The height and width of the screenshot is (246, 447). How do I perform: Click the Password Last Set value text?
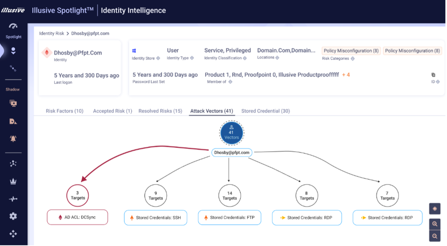[165, 75]
